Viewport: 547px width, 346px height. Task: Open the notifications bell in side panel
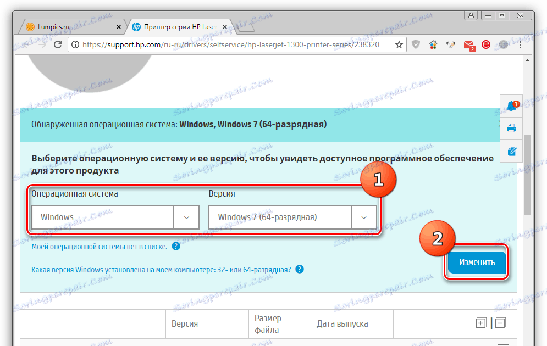(x=512, y=105)
